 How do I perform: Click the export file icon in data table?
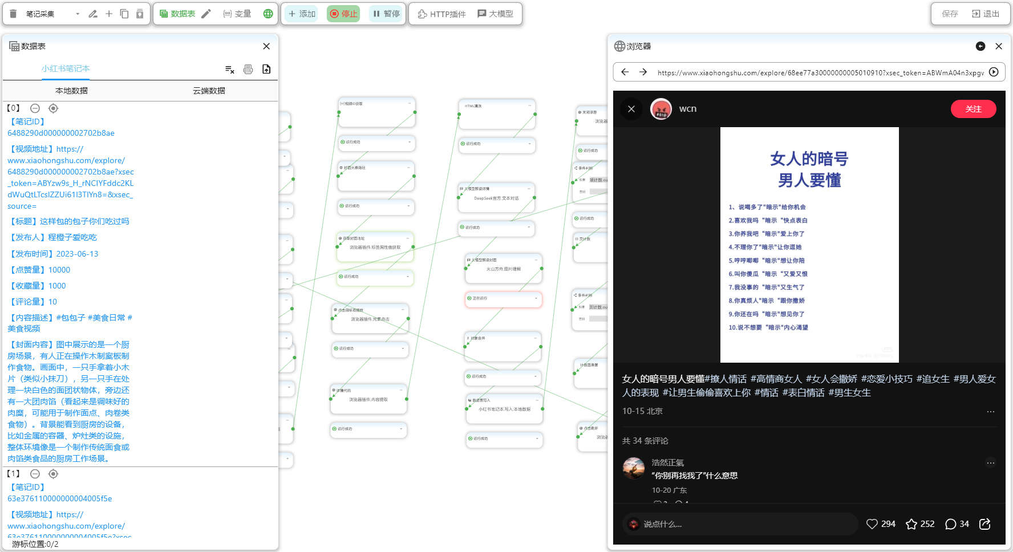click(266, 70)
